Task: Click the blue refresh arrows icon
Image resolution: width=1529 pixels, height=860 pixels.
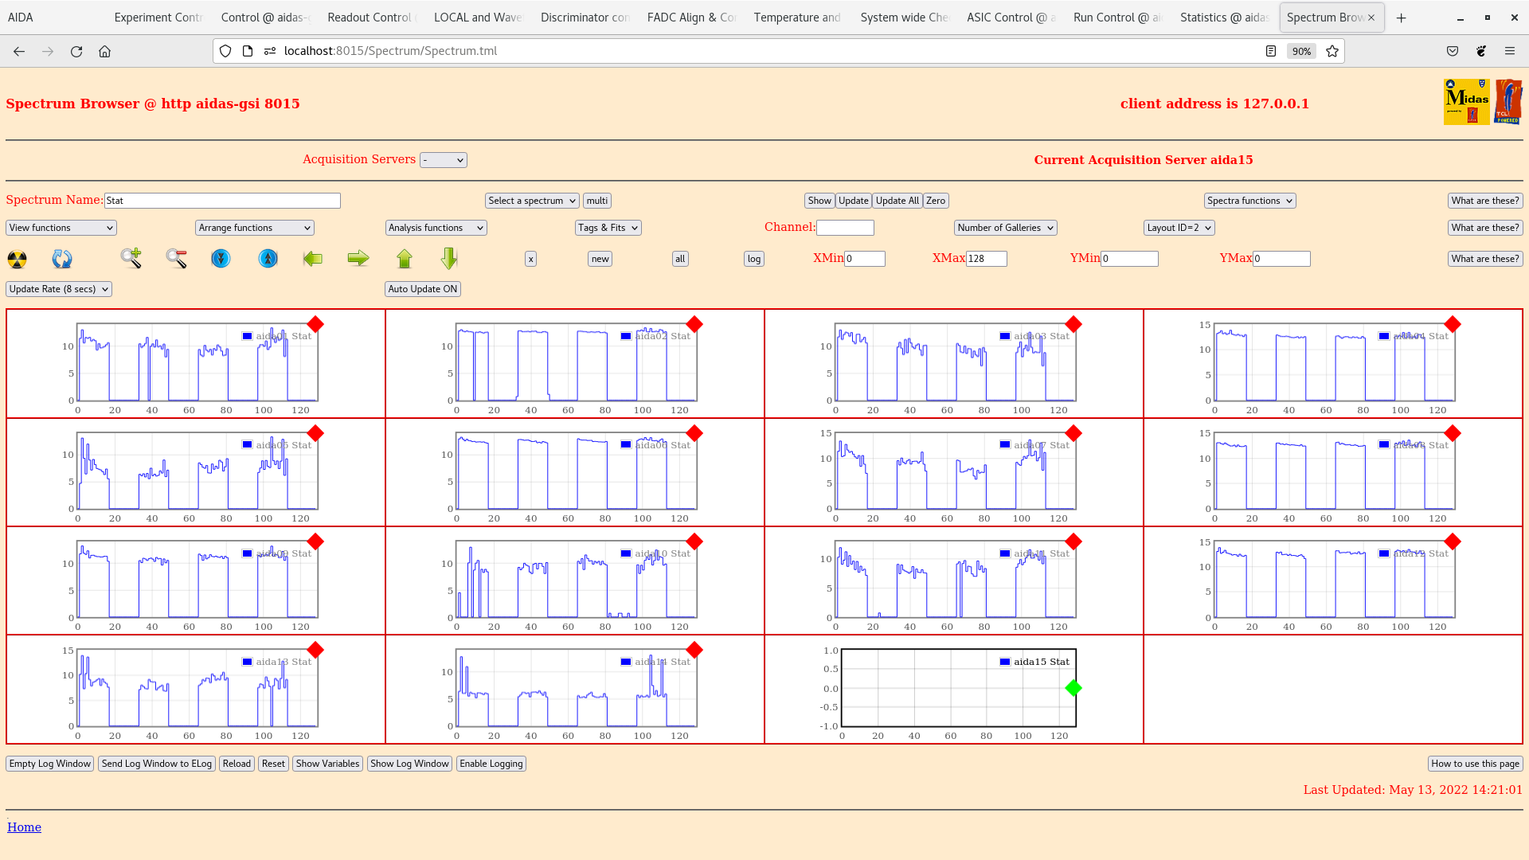Action: 62,259
